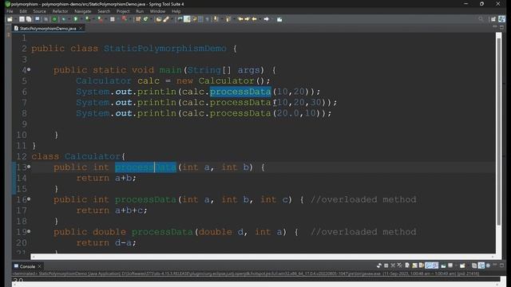
Task: Open the Source menu
Action: click(x=39, y=11)
